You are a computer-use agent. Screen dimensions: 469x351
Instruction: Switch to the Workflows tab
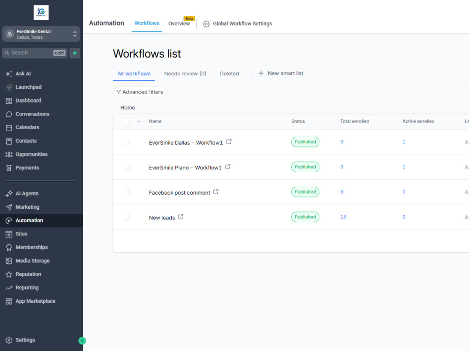pos(147,23)
